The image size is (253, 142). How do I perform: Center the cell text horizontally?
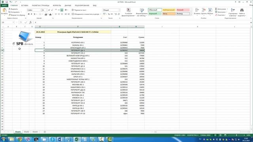[x=59, y=14]
